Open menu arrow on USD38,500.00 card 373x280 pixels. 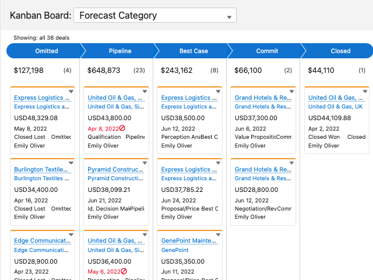pyautogui.click(x=218, y=92)
